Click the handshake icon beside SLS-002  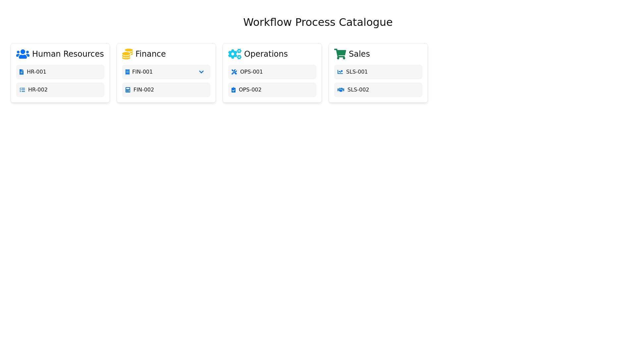pos(341,90)
